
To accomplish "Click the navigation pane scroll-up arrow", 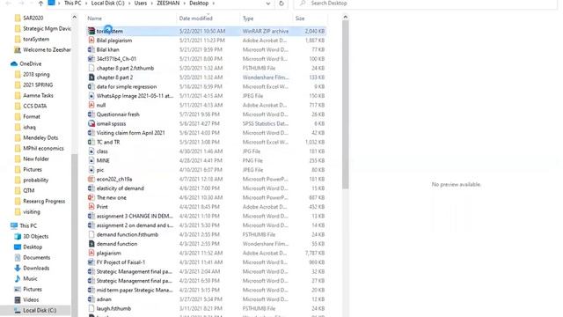I will 74,18.
